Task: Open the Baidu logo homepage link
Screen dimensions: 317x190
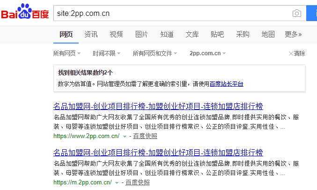Action: (x=25, y=11)
